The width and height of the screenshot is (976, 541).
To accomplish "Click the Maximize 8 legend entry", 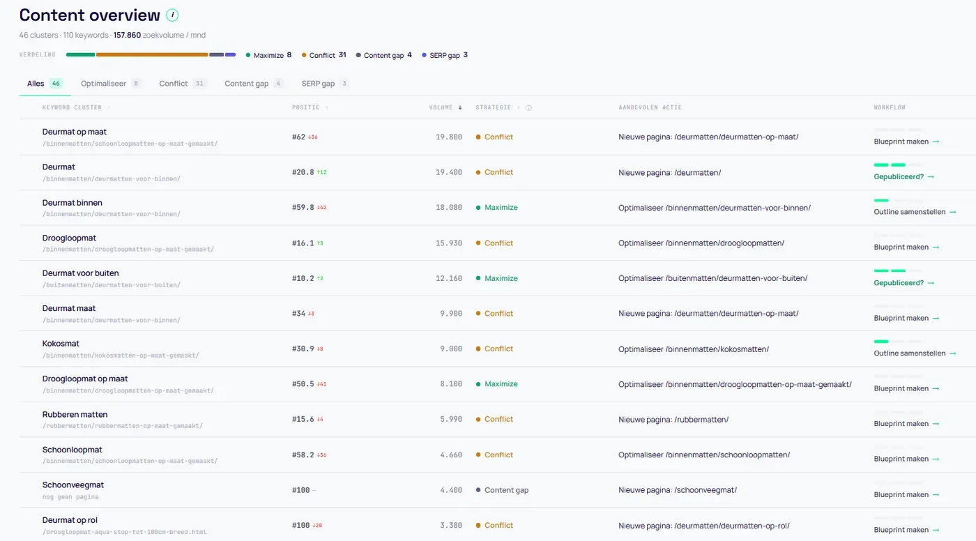I will (x=268, y=55).
